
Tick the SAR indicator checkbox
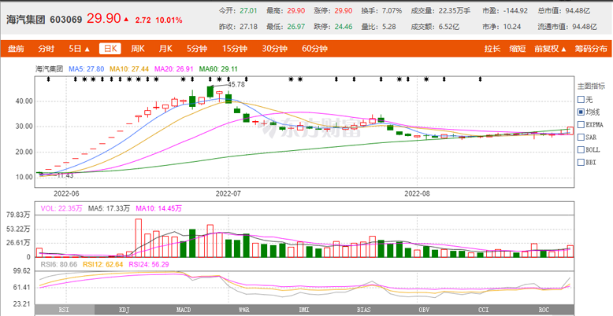[x=581, y=137]
